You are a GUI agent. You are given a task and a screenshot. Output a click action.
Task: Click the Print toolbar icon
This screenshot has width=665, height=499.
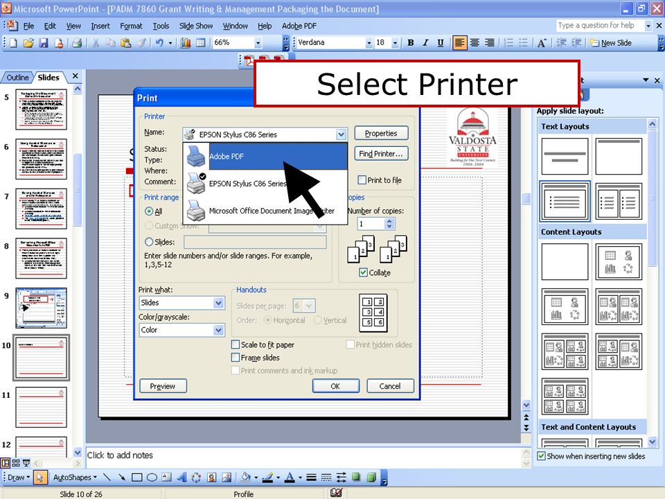point(77,43)
